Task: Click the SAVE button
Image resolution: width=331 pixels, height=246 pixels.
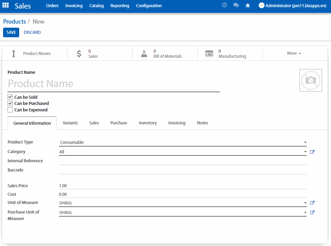Action: click(11, 32)
